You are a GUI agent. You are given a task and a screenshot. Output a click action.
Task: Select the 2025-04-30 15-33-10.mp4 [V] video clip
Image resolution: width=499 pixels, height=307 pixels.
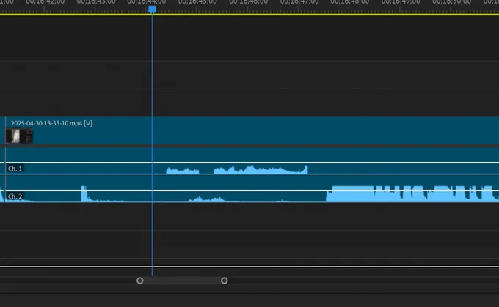(x=252, y=130)
